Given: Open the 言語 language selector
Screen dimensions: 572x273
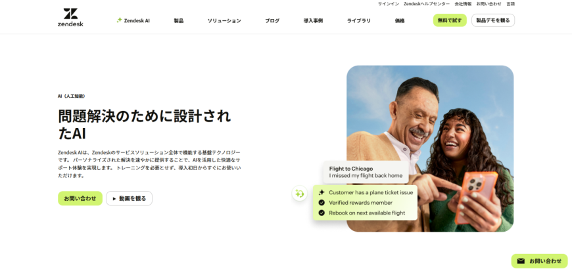Looking at the screenshot, I should (x=510, y=4).
